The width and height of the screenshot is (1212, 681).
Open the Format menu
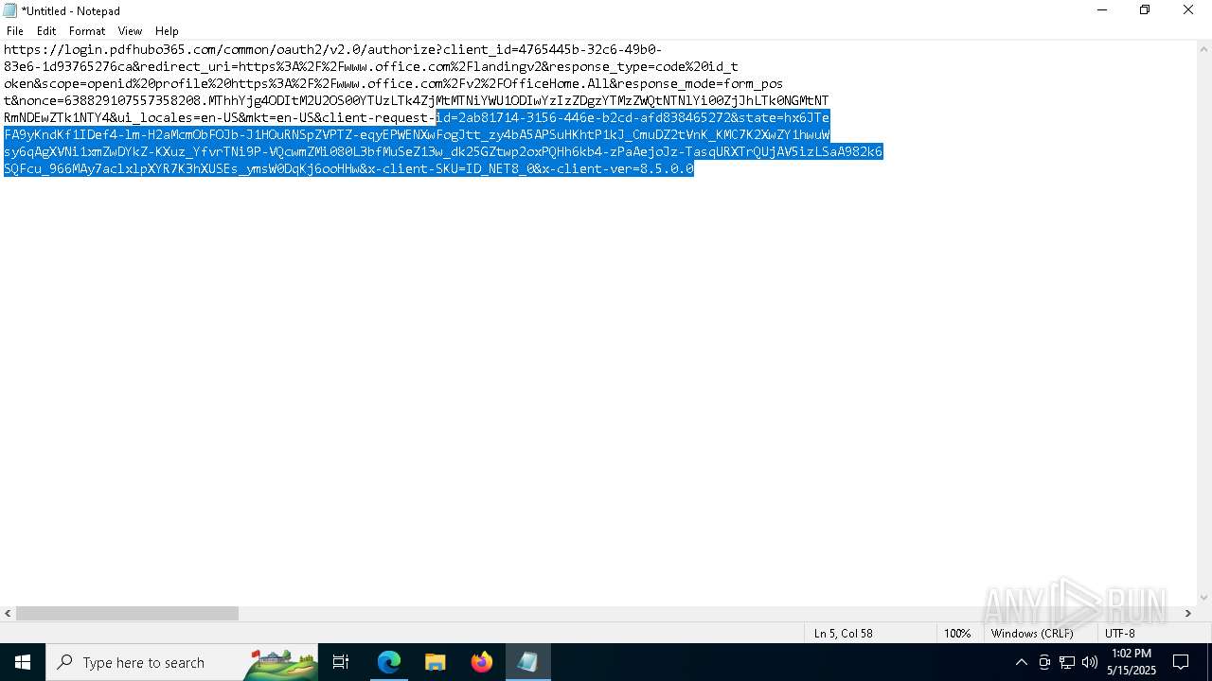[87, 31]
